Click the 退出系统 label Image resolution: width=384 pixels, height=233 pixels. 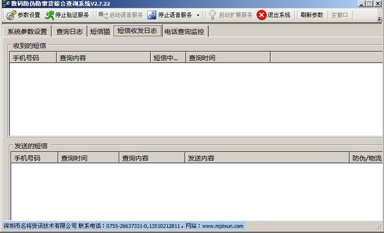[x=279, y=15]
